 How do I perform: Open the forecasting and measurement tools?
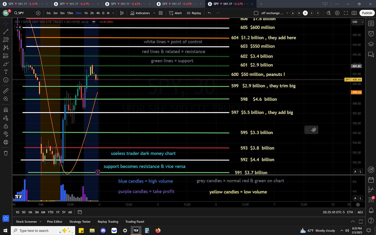click(x=6, y=56)
